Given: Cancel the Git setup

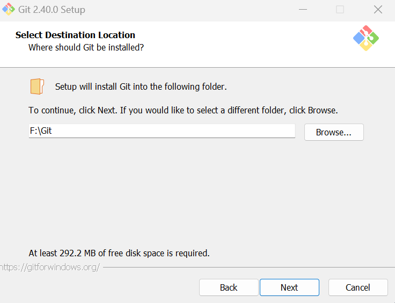Looking at the screenshot, I should (x=358, y=287).
